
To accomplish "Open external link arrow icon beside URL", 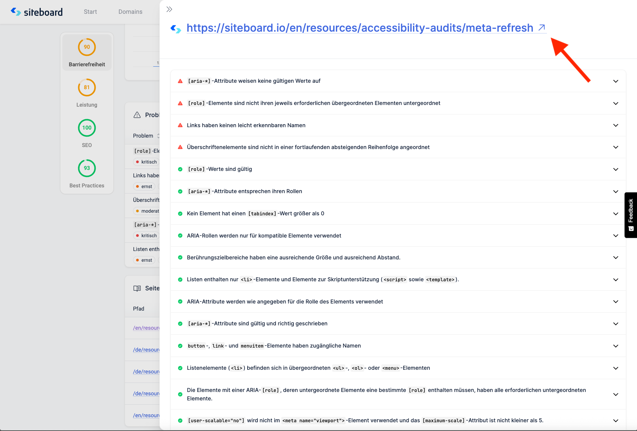I will [x=542, y=28].
